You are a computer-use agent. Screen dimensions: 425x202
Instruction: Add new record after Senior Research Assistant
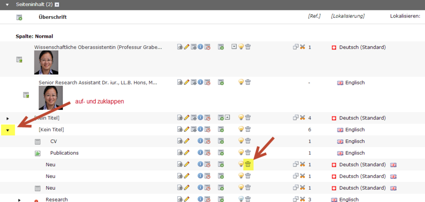[221, 82]
